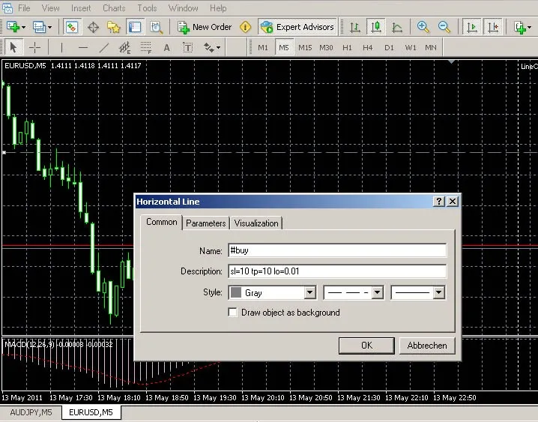538x422 pixels.
Task: Click the Zoom Out magnifier icon
Action: tap(444, 27)
